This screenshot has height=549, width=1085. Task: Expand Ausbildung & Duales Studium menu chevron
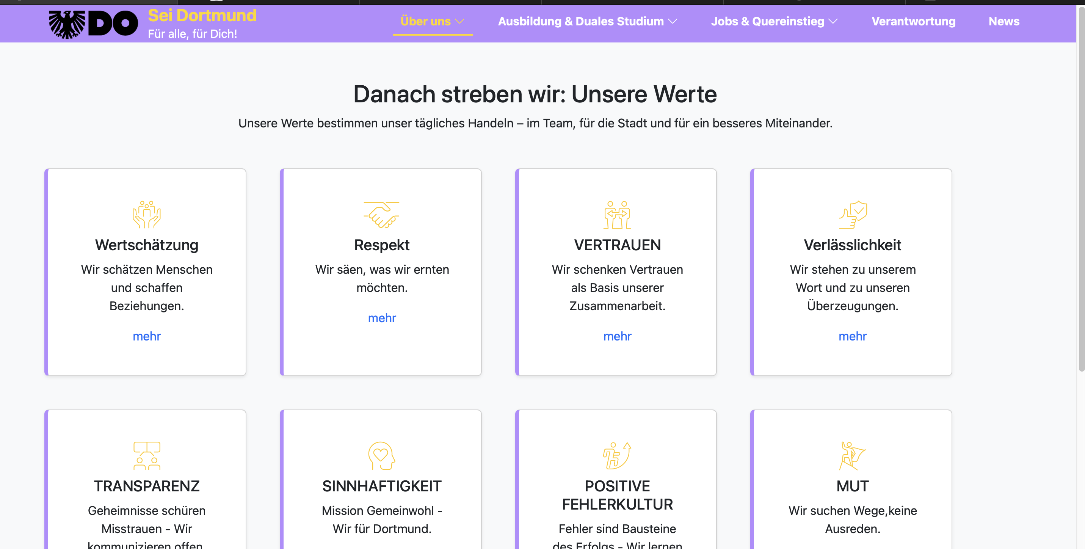(673, 22)
